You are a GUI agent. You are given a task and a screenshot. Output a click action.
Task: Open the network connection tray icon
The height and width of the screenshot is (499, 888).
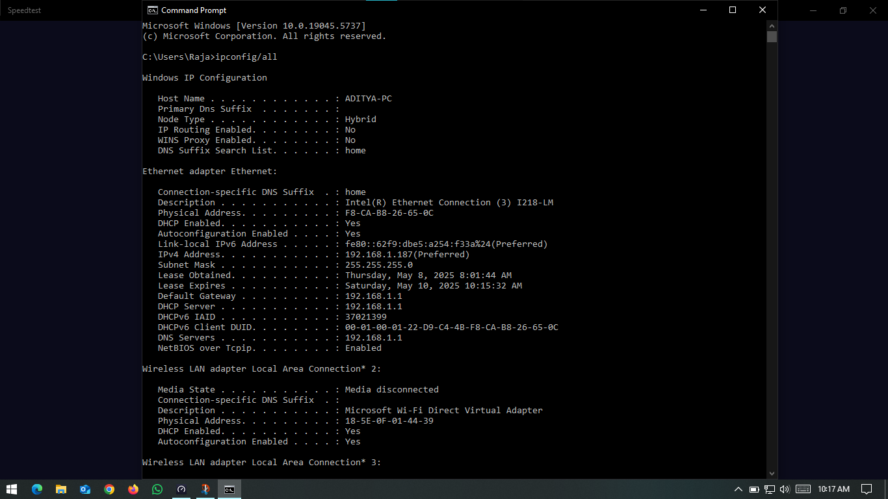(770, 489)
